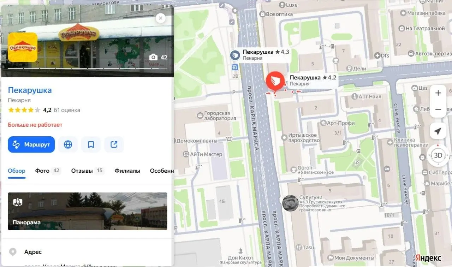Open the website via the globe icon

[x=68, y=144]
